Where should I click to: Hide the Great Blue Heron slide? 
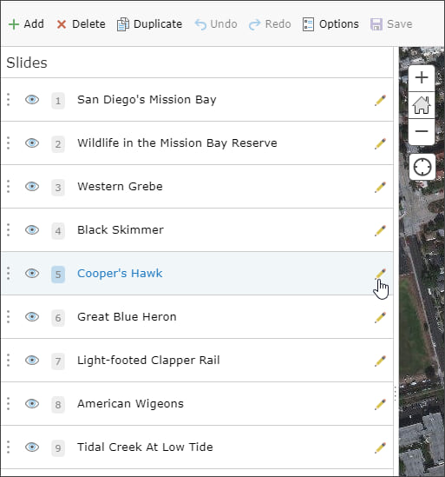(x=32, y=317)
